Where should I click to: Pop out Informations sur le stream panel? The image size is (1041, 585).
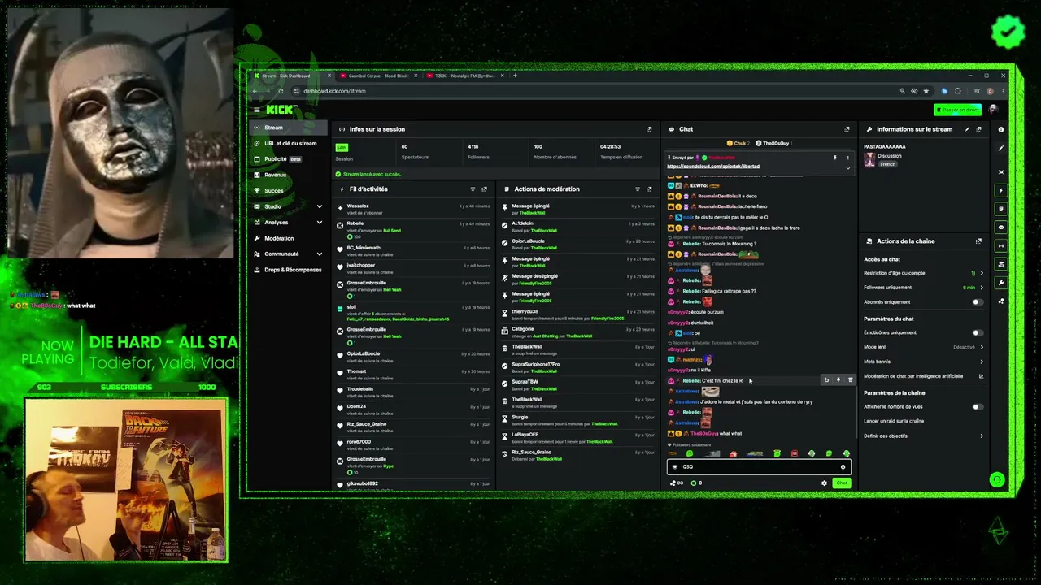(978, 129)
